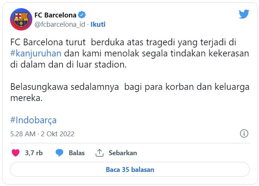Open the tweet info circle icon
Viewport: 259px width, 186px height.
[x=244, y=133]
